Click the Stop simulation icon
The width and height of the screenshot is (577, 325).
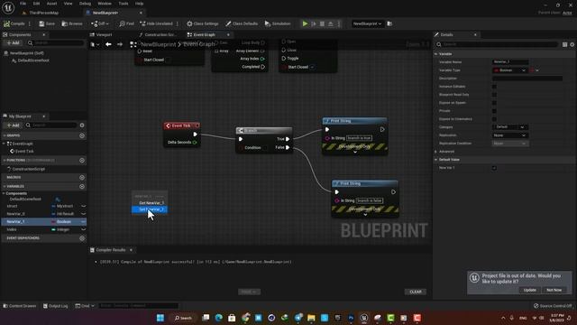(322, 23)
